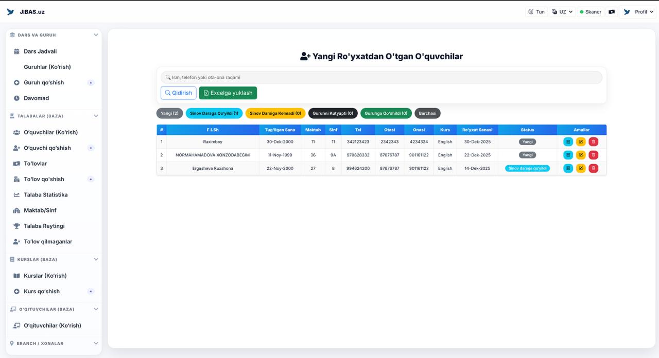Open Talaba Reytingi in the sidebar
The width and height of the screenshot is (659, 358).
coord(44,226)
